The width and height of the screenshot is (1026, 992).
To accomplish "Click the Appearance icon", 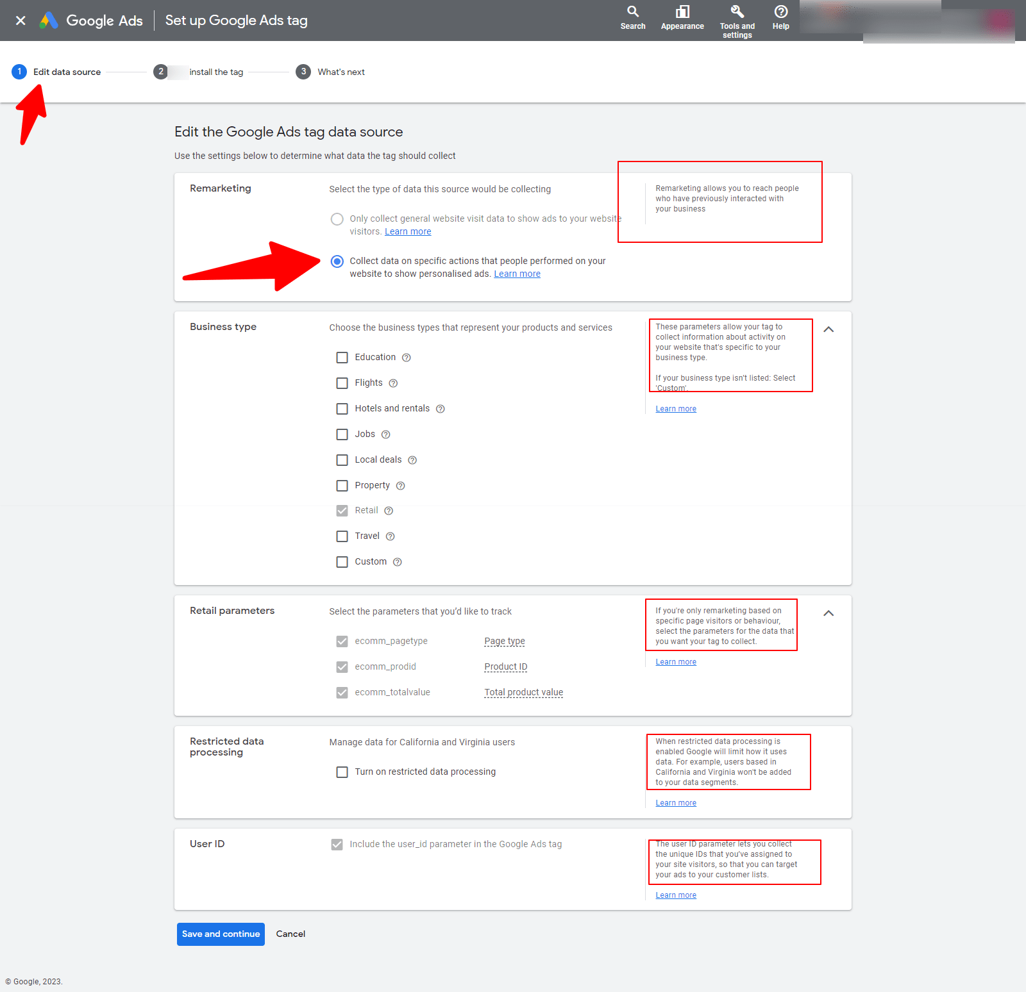I will tap(682, 17).
